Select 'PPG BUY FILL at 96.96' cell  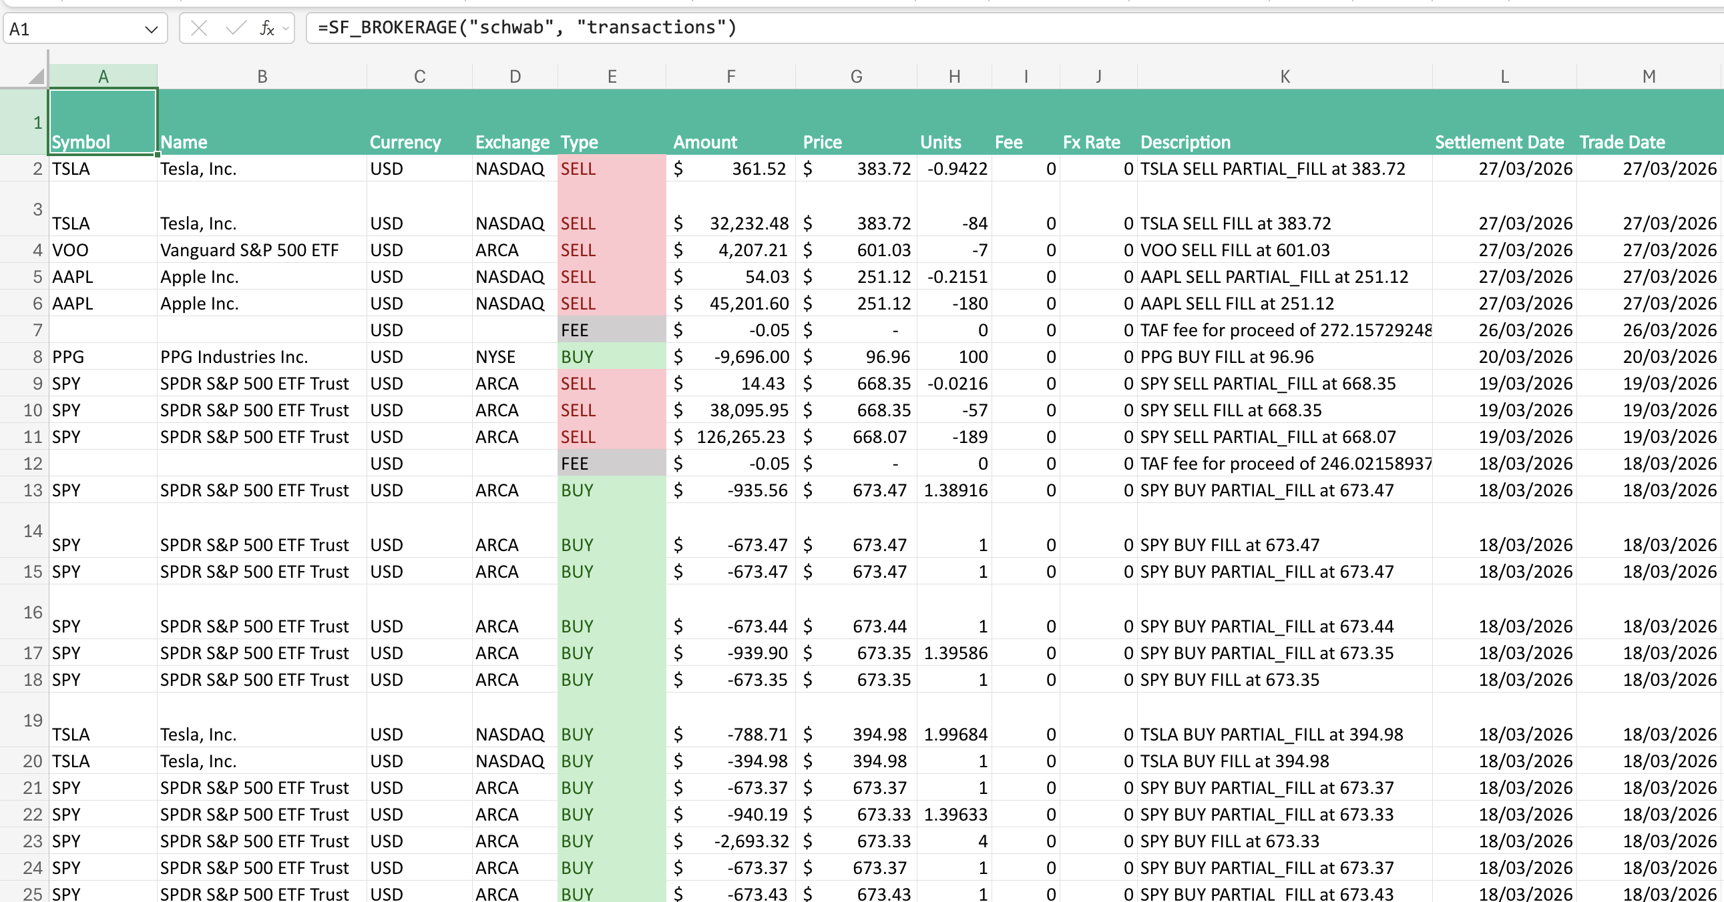click(x=1285, y=356)
